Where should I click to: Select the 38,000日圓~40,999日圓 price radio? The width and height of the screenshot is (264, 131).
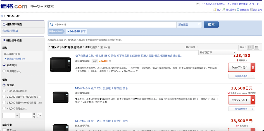(x=4, y=103)
